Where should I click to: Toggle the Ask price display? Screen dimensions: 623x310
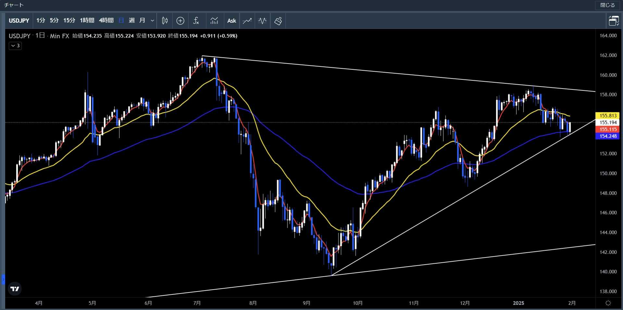click(232, 21)
